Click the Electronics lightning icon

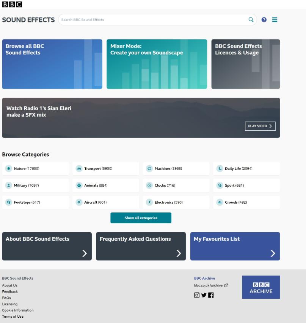click(x=149, y=202)
